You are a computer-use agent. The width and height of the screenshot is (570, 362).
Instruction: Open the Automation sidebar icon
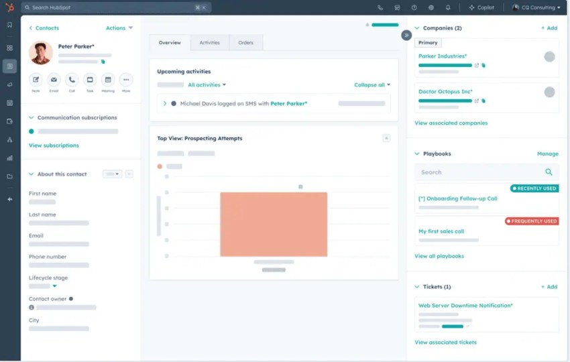point(10,139)
